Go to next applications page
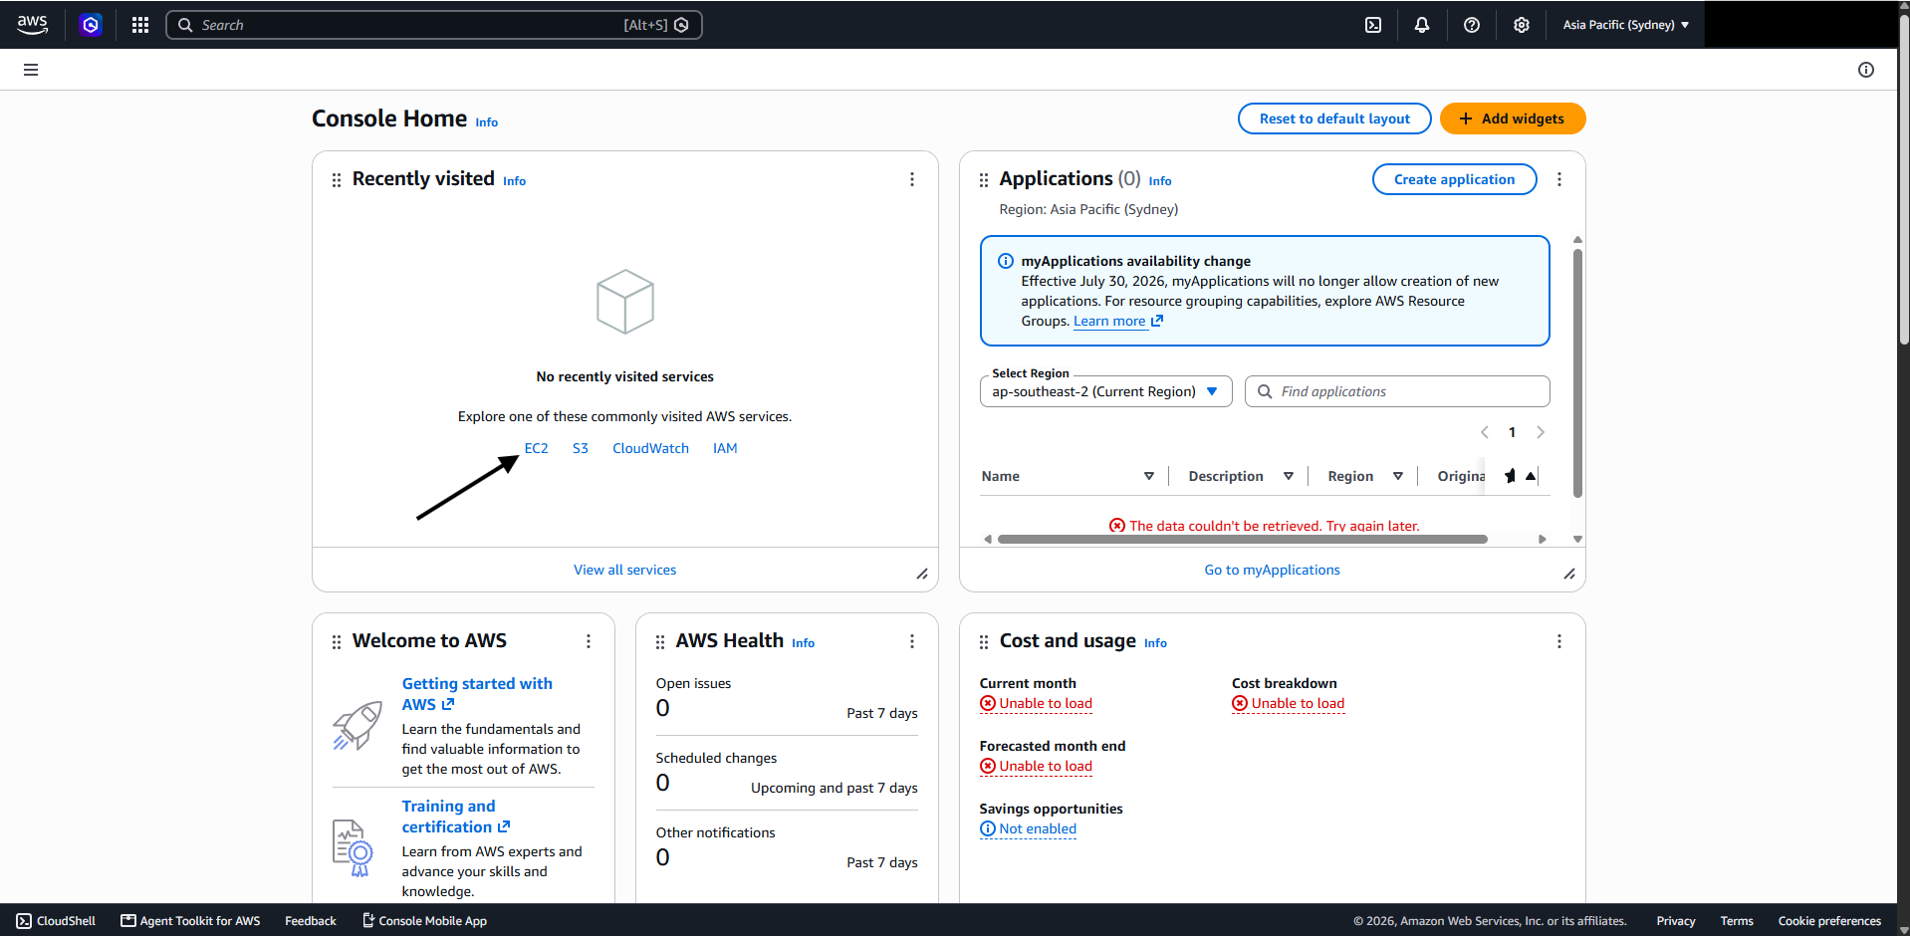 click(1541, 432)
